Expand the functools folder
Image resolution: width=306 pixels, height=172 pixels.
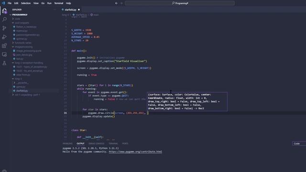23,43
